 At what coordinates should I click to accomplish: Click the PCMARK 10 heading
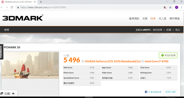pos(12,47)
